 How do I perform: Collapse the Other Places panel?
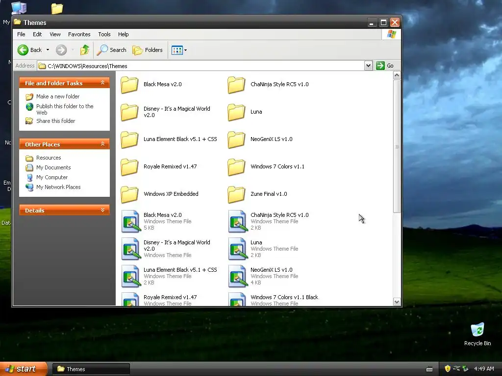pos(103,144)
